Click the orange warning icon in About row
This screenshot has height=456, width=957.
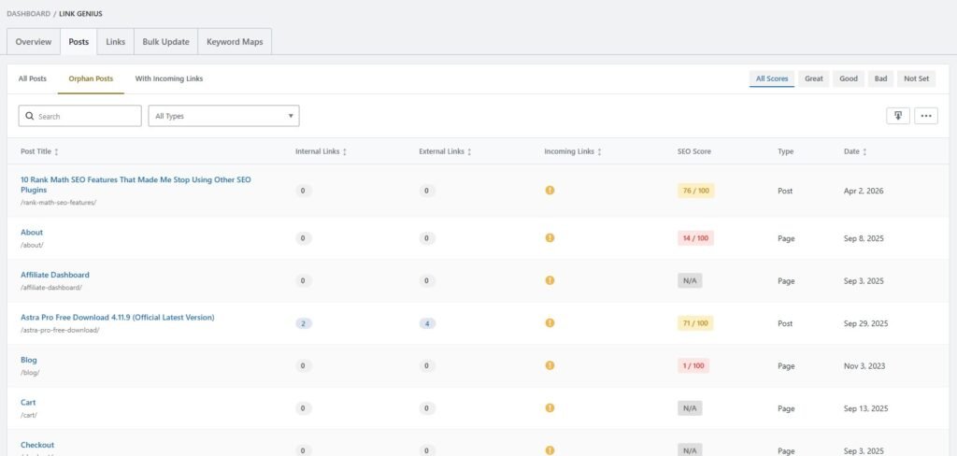tap(550, 237)
